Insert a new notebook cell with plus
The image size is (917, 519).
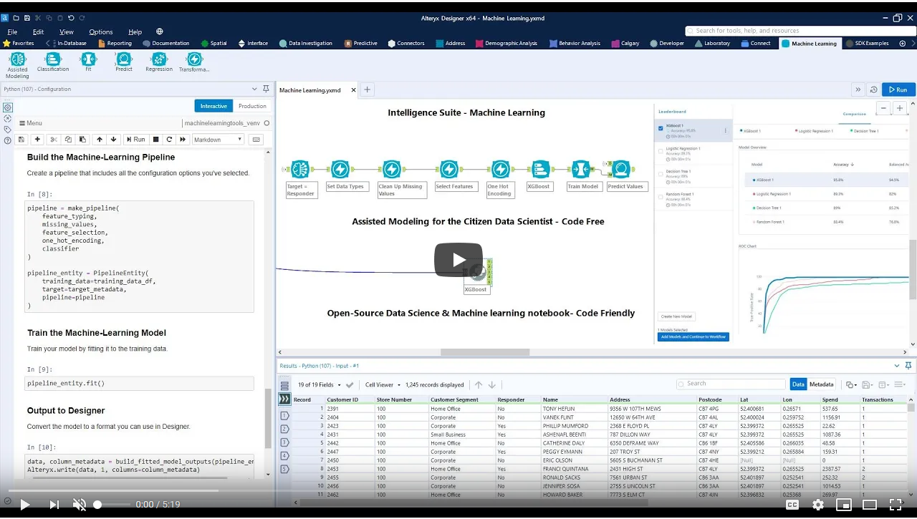[37, 140]
